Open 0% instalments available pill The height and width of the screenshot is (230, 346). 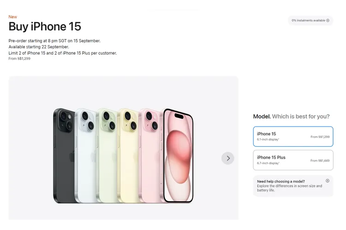click(x=310, y=20)
